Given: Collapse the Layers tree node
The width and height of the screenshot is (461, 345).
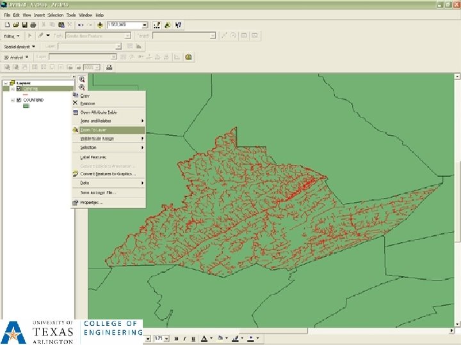Looking at the screenshot, I should (5, 83).
